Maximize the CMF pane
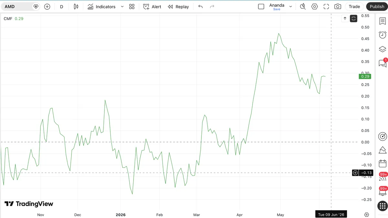 (353, 19)
